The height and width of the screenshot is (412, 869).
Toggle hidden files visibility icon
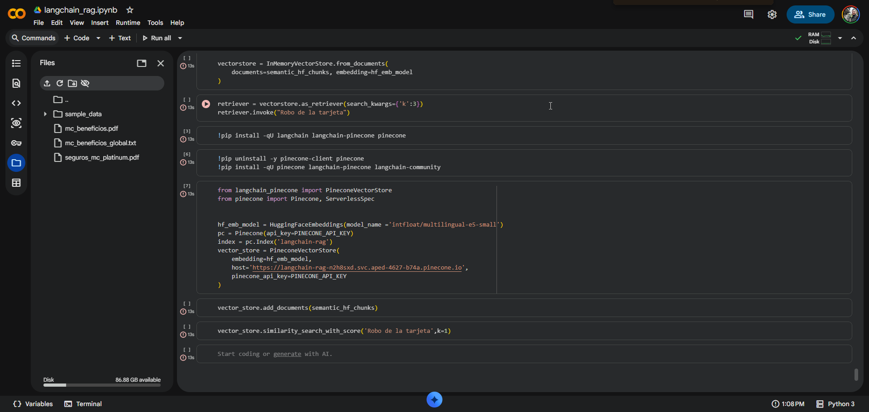[85, 83]
